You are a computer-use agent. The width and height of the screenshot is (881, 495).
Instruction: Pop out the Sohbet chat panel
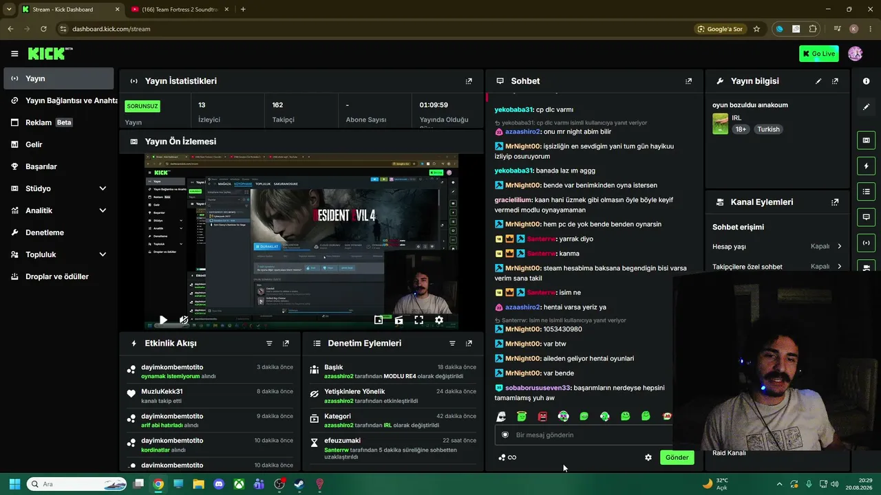tap(688, 81)
